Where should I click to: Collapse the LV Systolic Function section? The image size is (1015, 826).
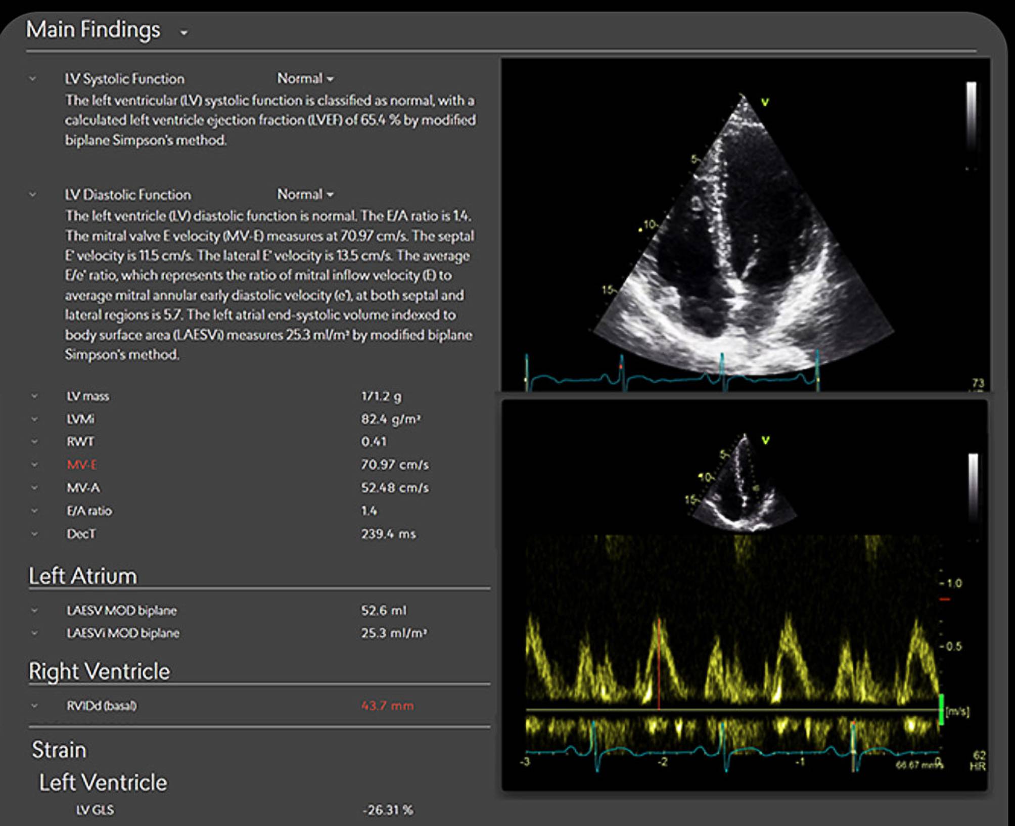[x=32, y=79]
